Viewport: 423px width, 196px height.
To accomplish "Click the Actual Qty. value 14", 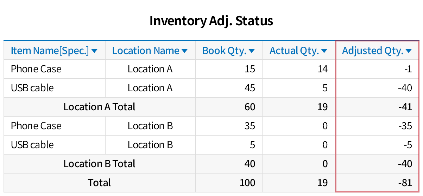I will [x=322, y=69].
